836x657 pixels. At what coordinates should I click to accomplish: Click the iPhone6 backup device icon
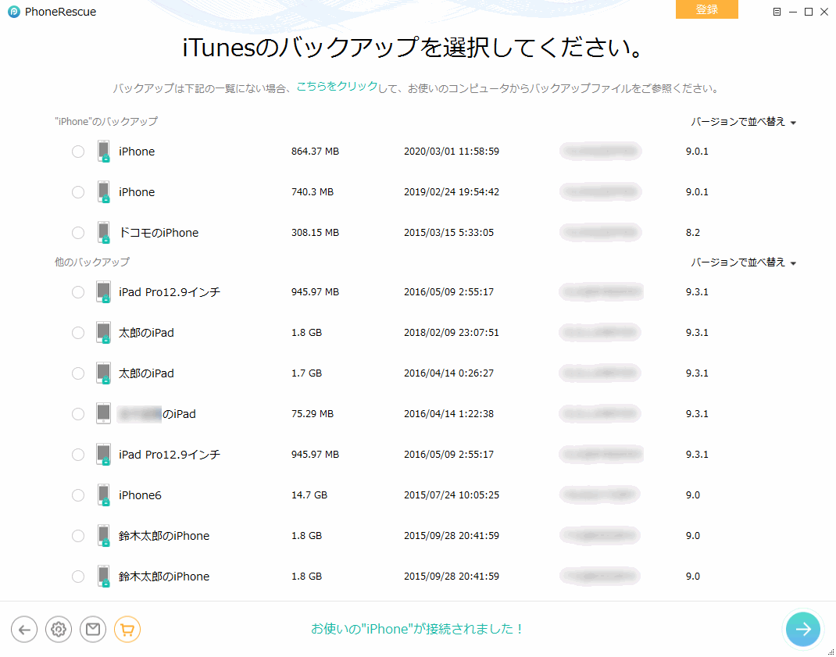click(x=104, y=495)
